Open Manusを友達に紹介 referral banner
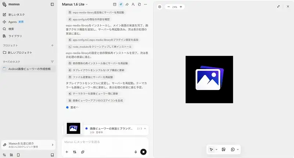Screen dimensions: 294x158 click(x=28, y=145)
